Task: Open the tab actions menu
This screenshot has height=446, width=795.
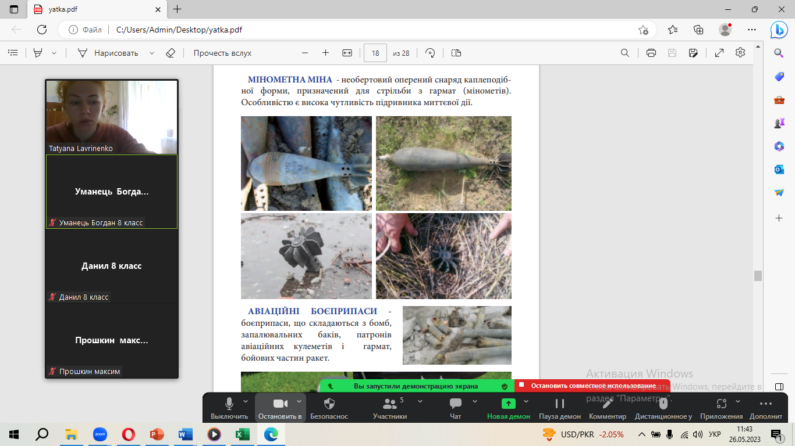Action: coord(14,9)
